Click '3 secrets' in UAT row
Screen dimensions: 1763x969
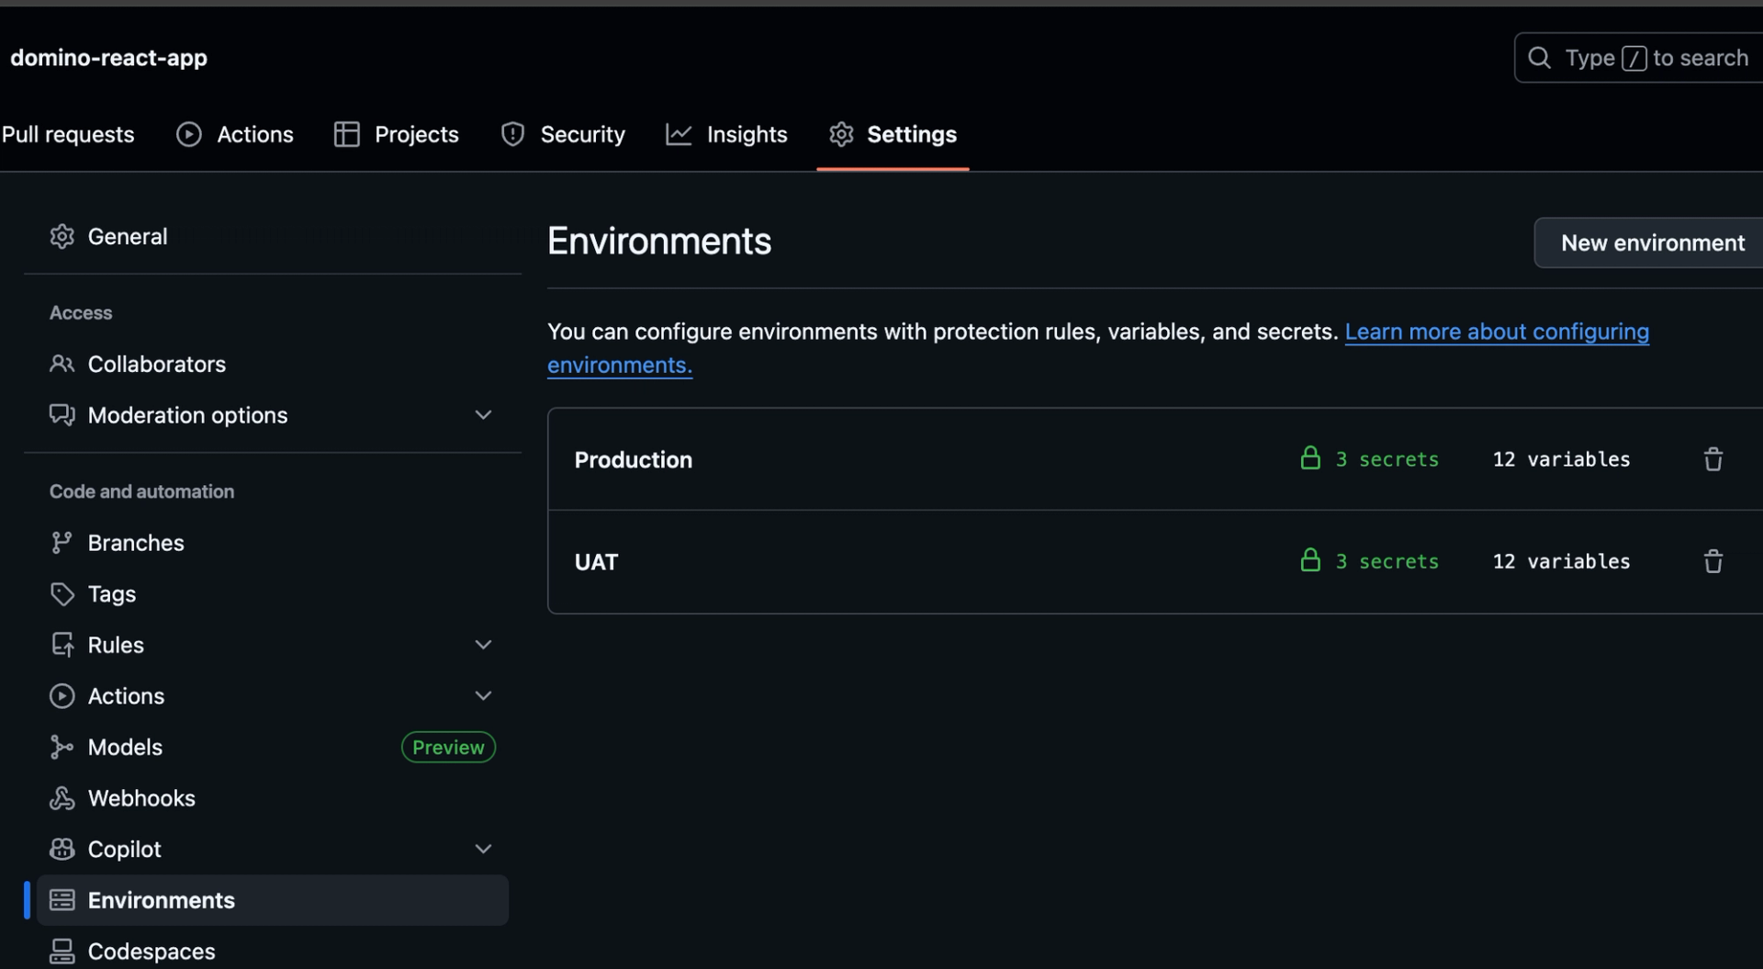click(x=1387, y=561)
